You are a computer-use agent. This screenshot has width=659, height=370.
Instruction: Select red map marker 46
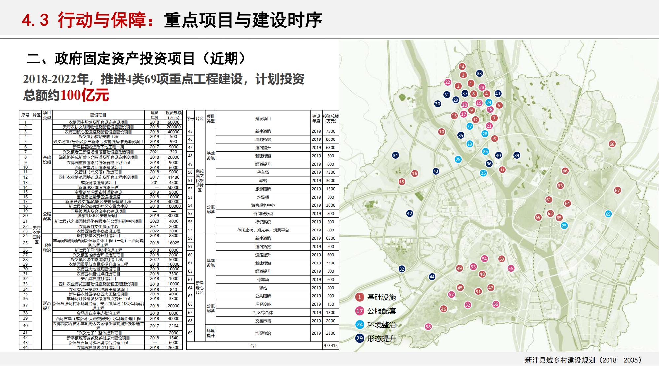[444, 309]
